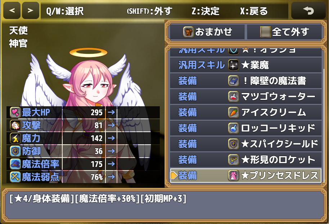
Task: Click the next character arrow button
Action: (x=31, y=10)
